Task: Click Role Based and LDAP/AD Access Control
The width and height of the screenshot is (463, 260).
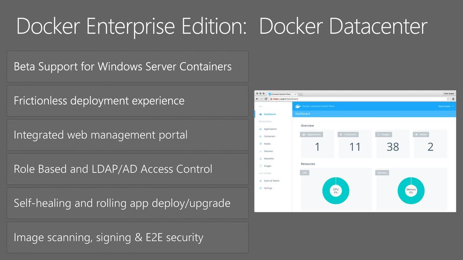Action: (128, 169)
